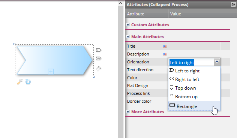237x138 pixels.
Task: Click the collapsed process plus arrow icon
Action: click(x=99, y=58)
